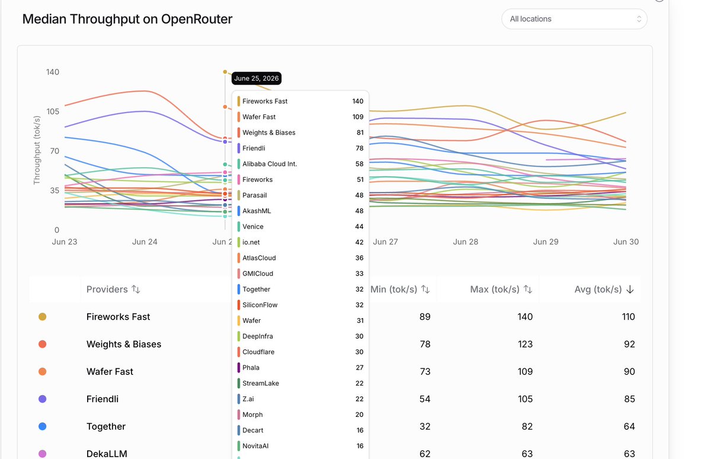Click the Wafer Fast orange dot in table
Image resolution: width=711 pixels, height=459 pixels.
click(42, 371)
